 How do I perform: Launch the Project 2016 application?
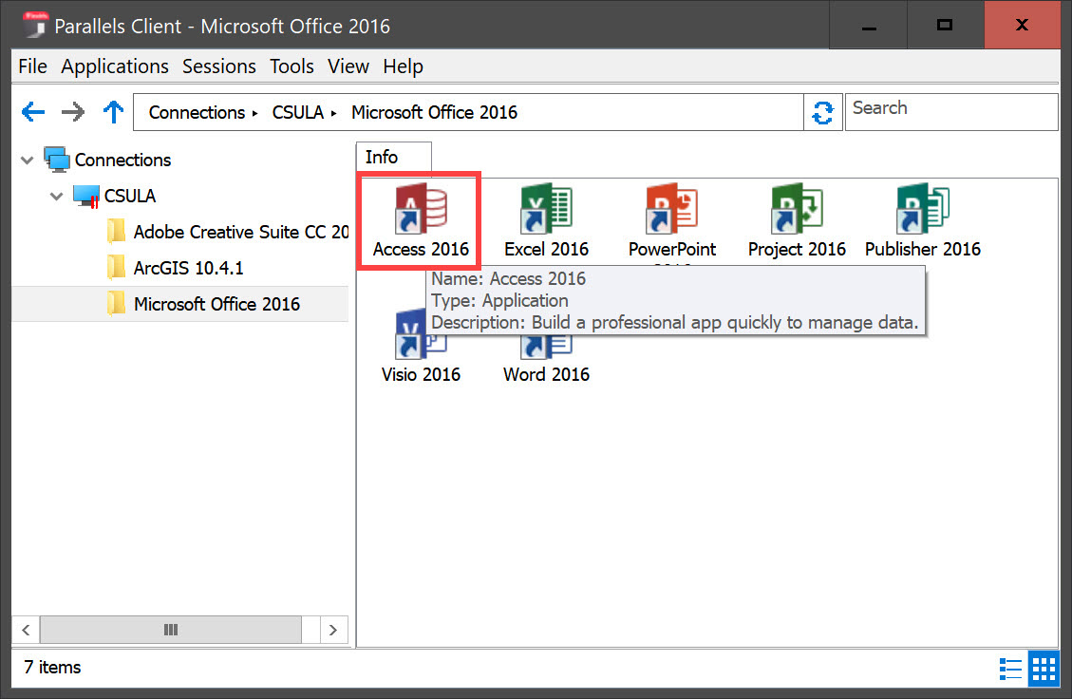pyautogui.click(x=797, y=211)
